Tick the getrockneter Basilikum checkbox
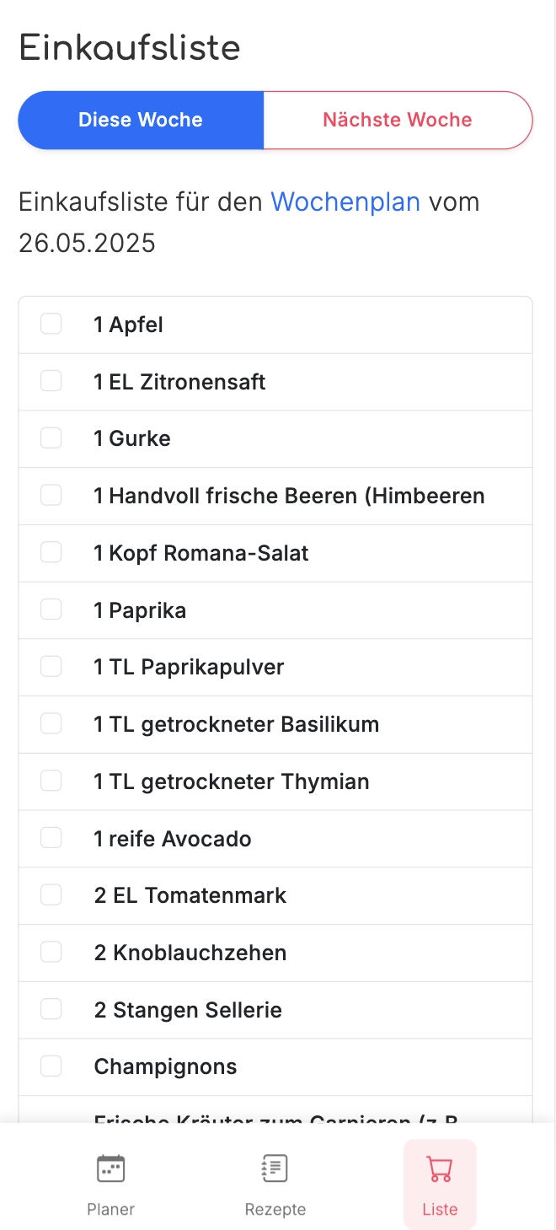 [x=51, y=724]
